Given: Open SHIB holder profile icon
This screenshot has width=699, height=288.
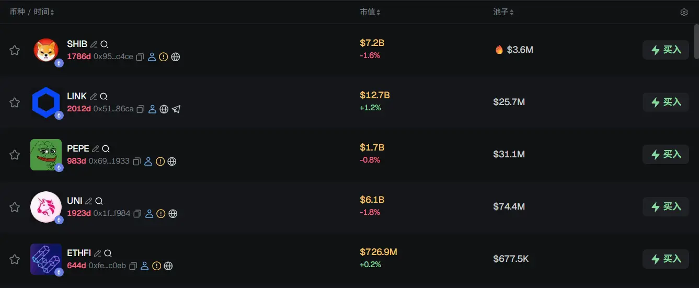Looking at the screenshot, I should 152,57.
